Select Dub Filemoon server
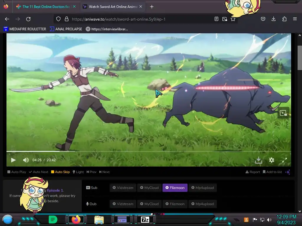 pos(175,204)
